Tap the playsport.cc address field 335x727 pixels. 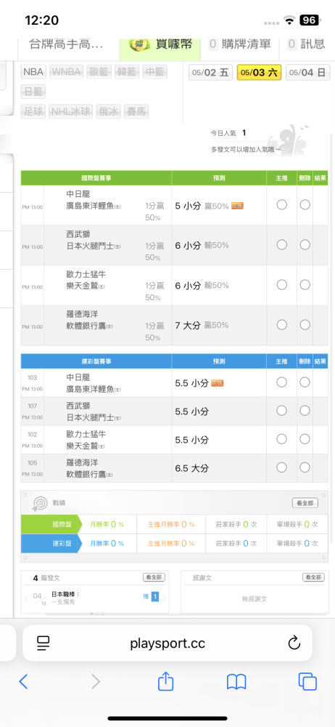[x=167, y=643]
